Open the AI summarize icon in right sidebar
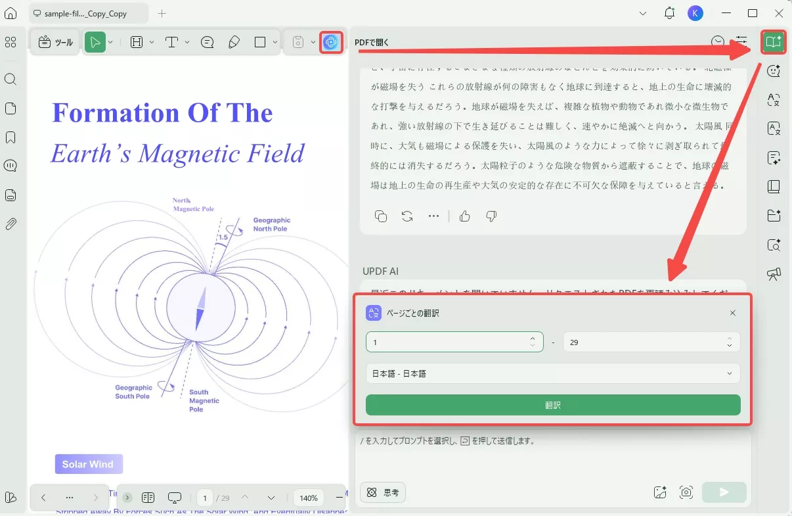792x516 pixels. pos(774,158)
